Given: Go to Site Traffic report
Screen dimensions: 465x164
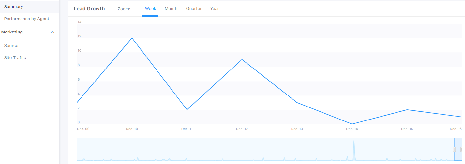Looking at the screenshot, I should tap(15, 58).
